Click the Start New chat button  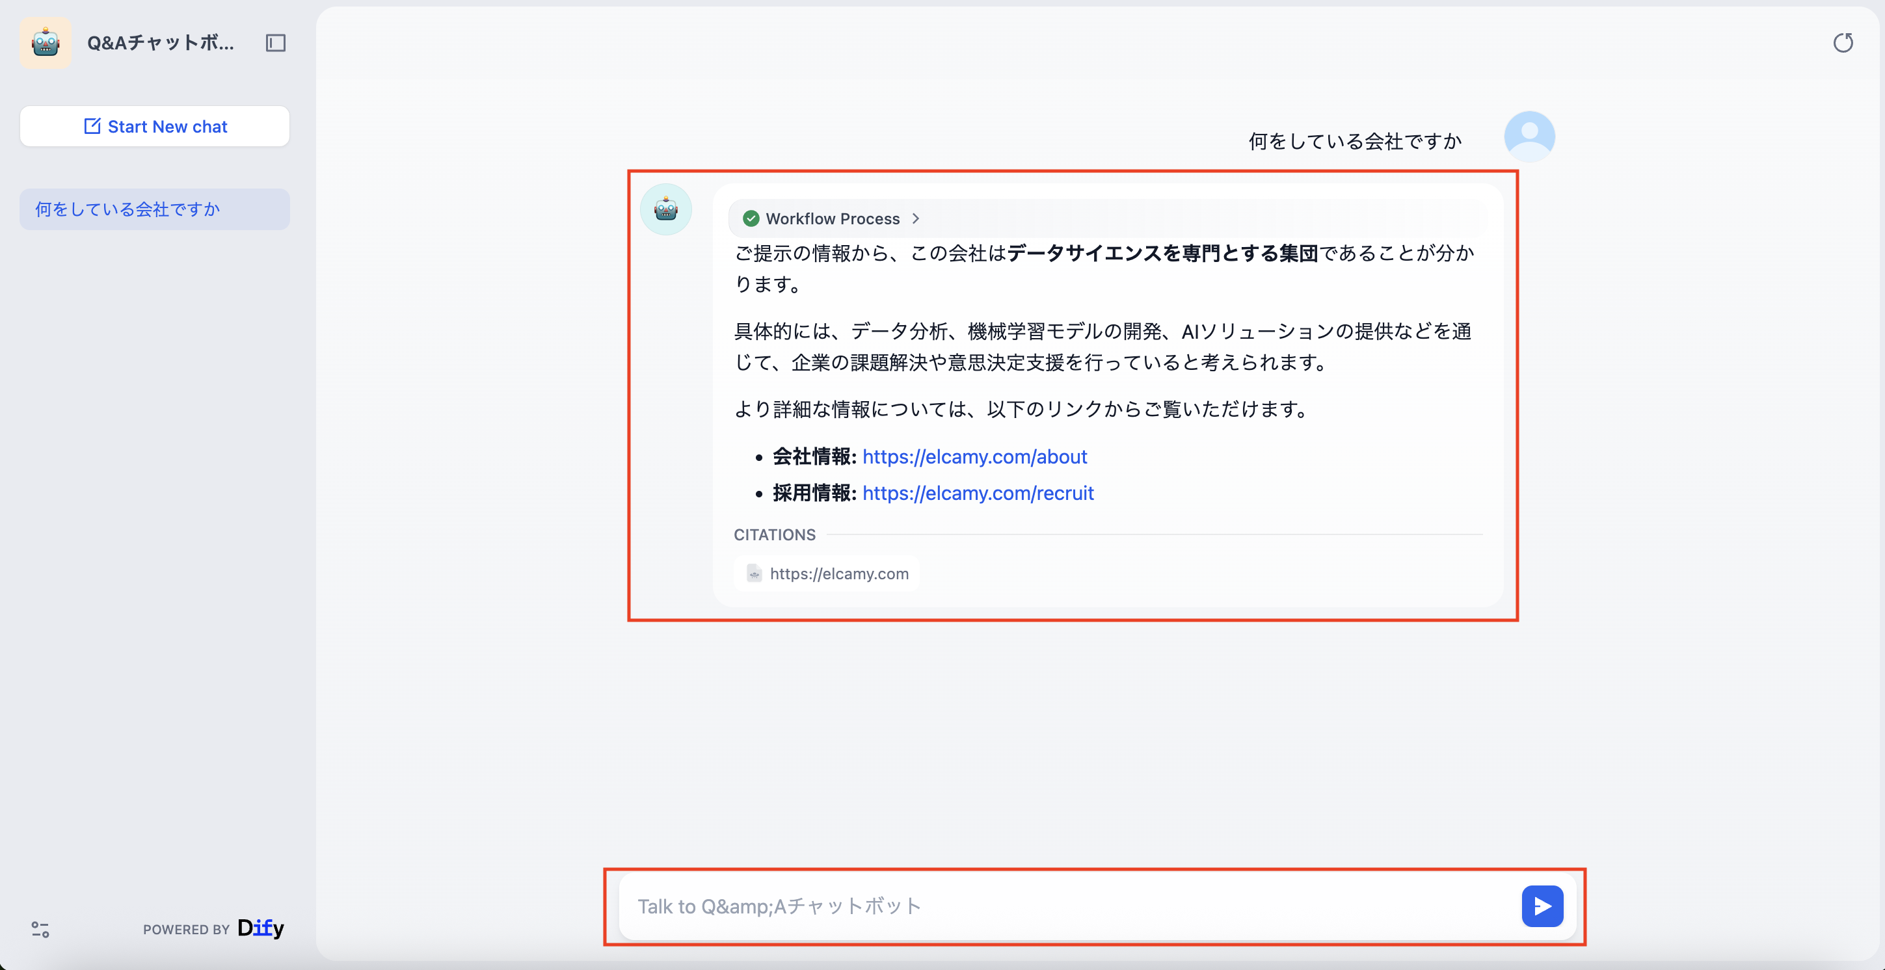click(154, 126)
